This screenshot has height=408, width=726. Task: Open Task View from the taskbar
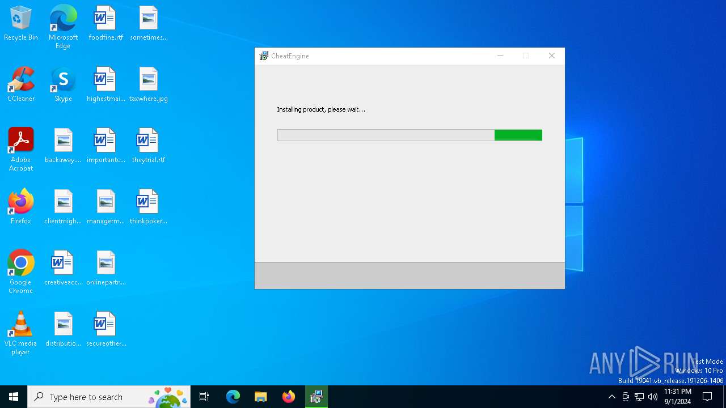pyautogui.click(x=204, y=397)
